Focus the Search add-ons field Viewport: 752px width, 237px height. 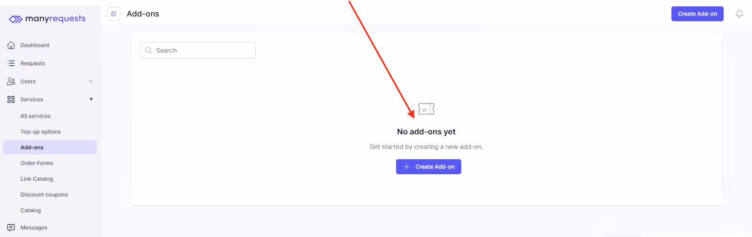pos(198,51)
